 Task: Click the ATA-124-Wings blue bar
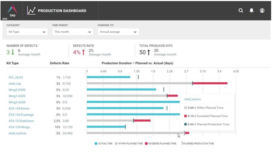point(106,127)
